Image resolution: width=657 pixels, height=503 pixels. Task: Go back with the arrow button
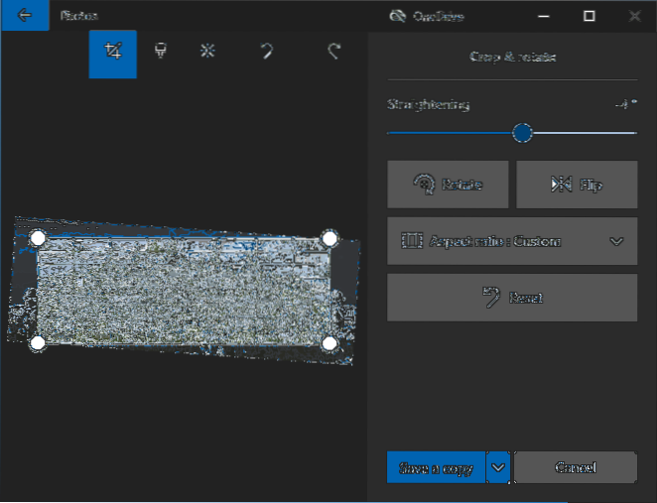pyautogui.click(x=25, y=16)
